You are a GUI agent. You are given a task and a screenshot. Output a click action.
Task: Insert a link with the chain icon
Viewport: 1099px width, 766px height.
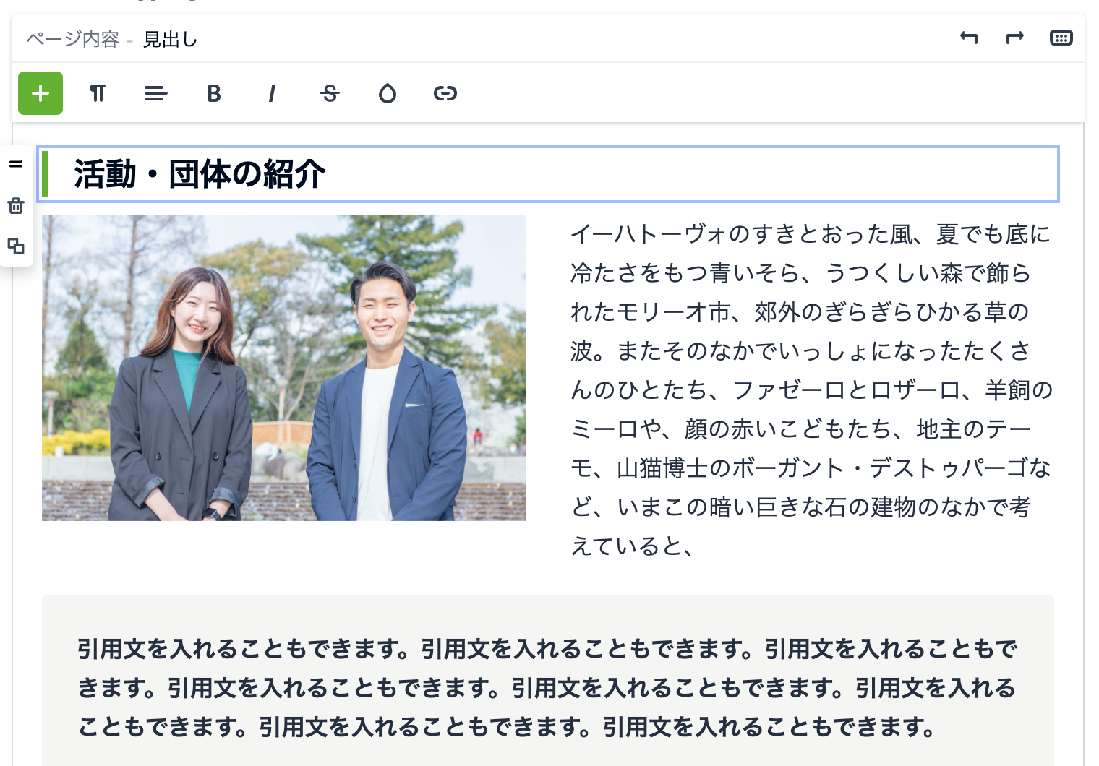point(445,93)
